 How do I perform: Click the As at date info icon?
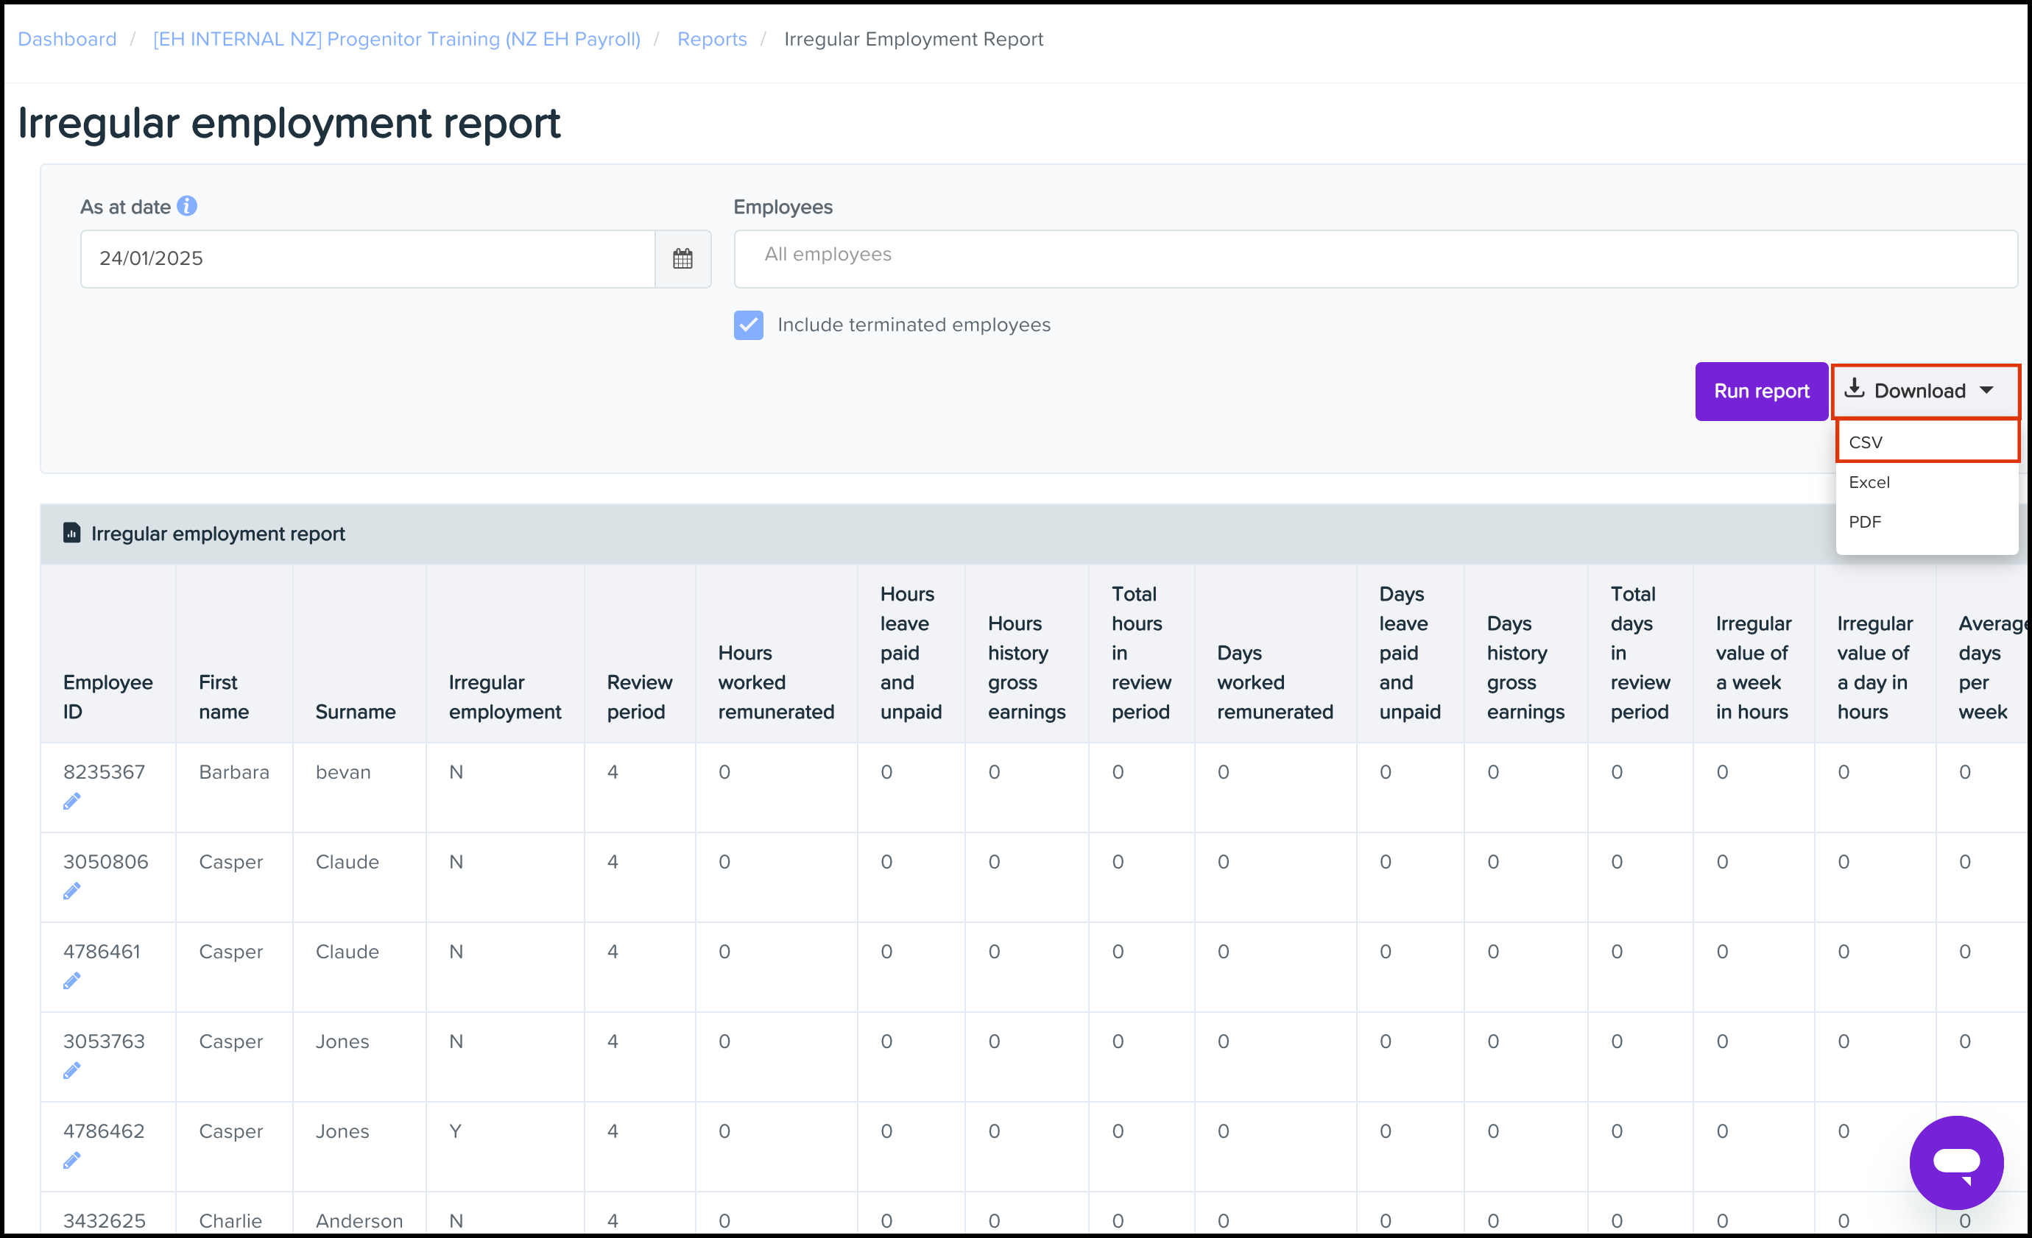(187, 206)
